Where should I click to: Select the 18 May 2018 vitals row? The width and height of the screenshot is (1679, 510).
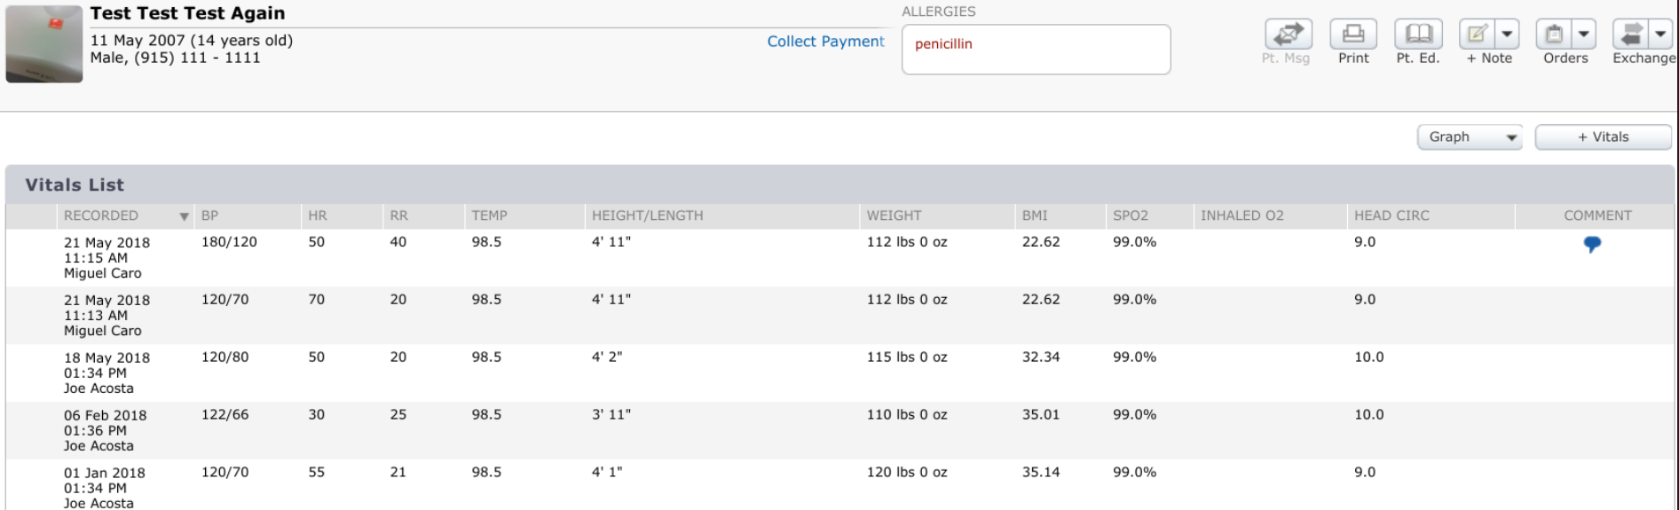click(x=839, y=373)
